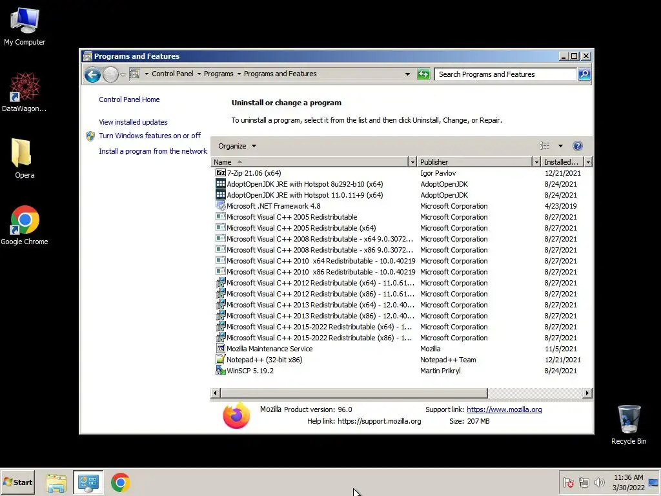The image size is (661, 496).
Task: Click the Programs and Features title bar icon
Action: tap(87, 56)
